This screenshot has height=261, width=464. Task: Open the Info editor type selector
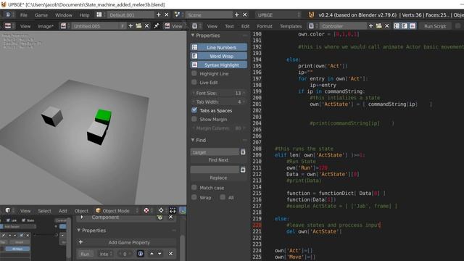[x=9, y=14]
